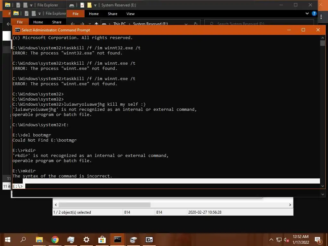
Task: Open Share tab in second File Explorer window
Action: pyautogui.click(x=57, y=22)
